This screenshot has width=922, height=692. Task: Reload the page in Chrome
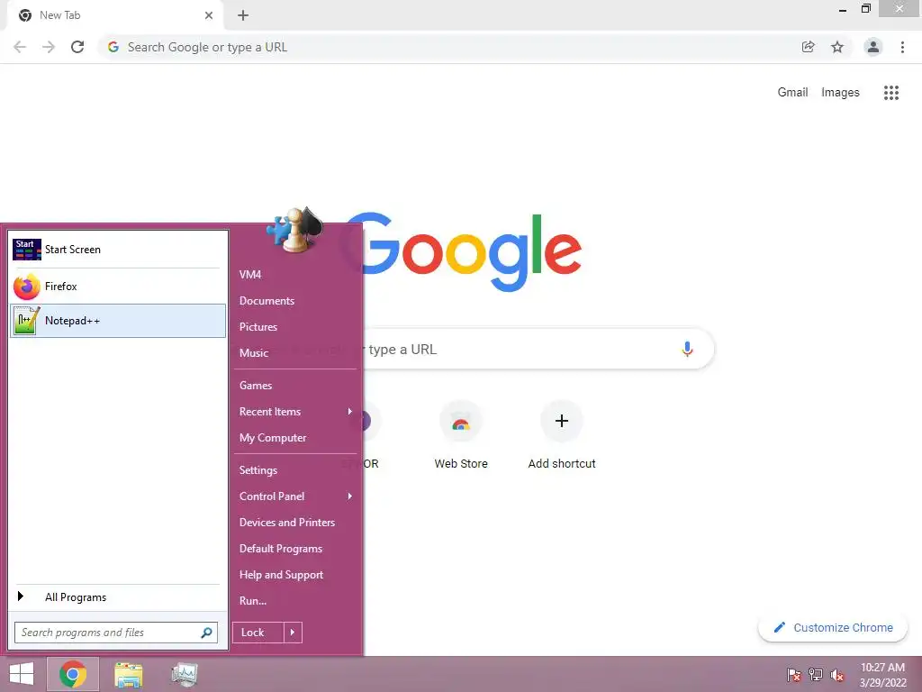(77, 47)
